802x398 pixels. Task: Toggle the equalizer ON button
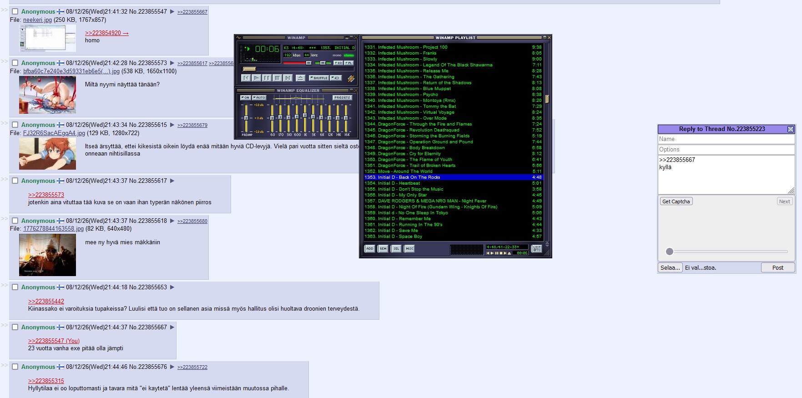[246, 97]
